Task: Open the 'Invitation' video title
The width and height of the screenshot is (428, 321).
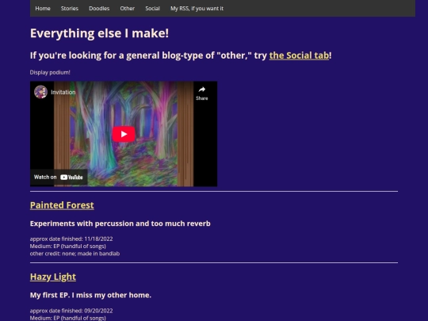Action: pos(63,92)
